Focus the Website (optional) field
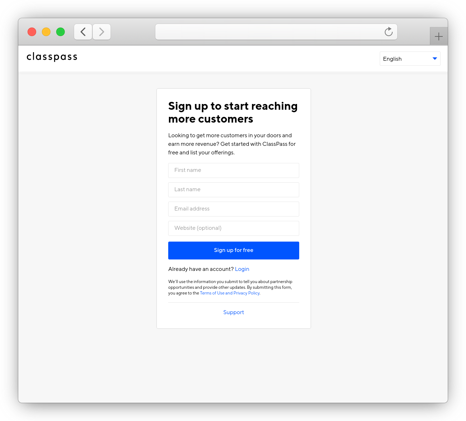Screen dimensions: 466x421 [x=234, y=228]
